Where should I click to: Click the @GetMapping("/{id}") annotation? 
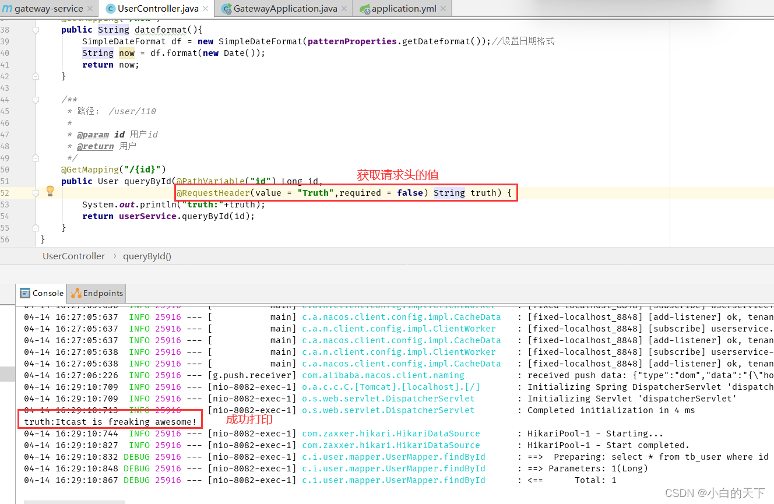tap(114, 170)
